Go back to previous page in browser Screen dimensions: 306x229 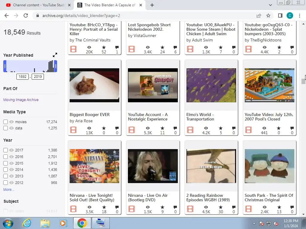click(x=7, y=16)
